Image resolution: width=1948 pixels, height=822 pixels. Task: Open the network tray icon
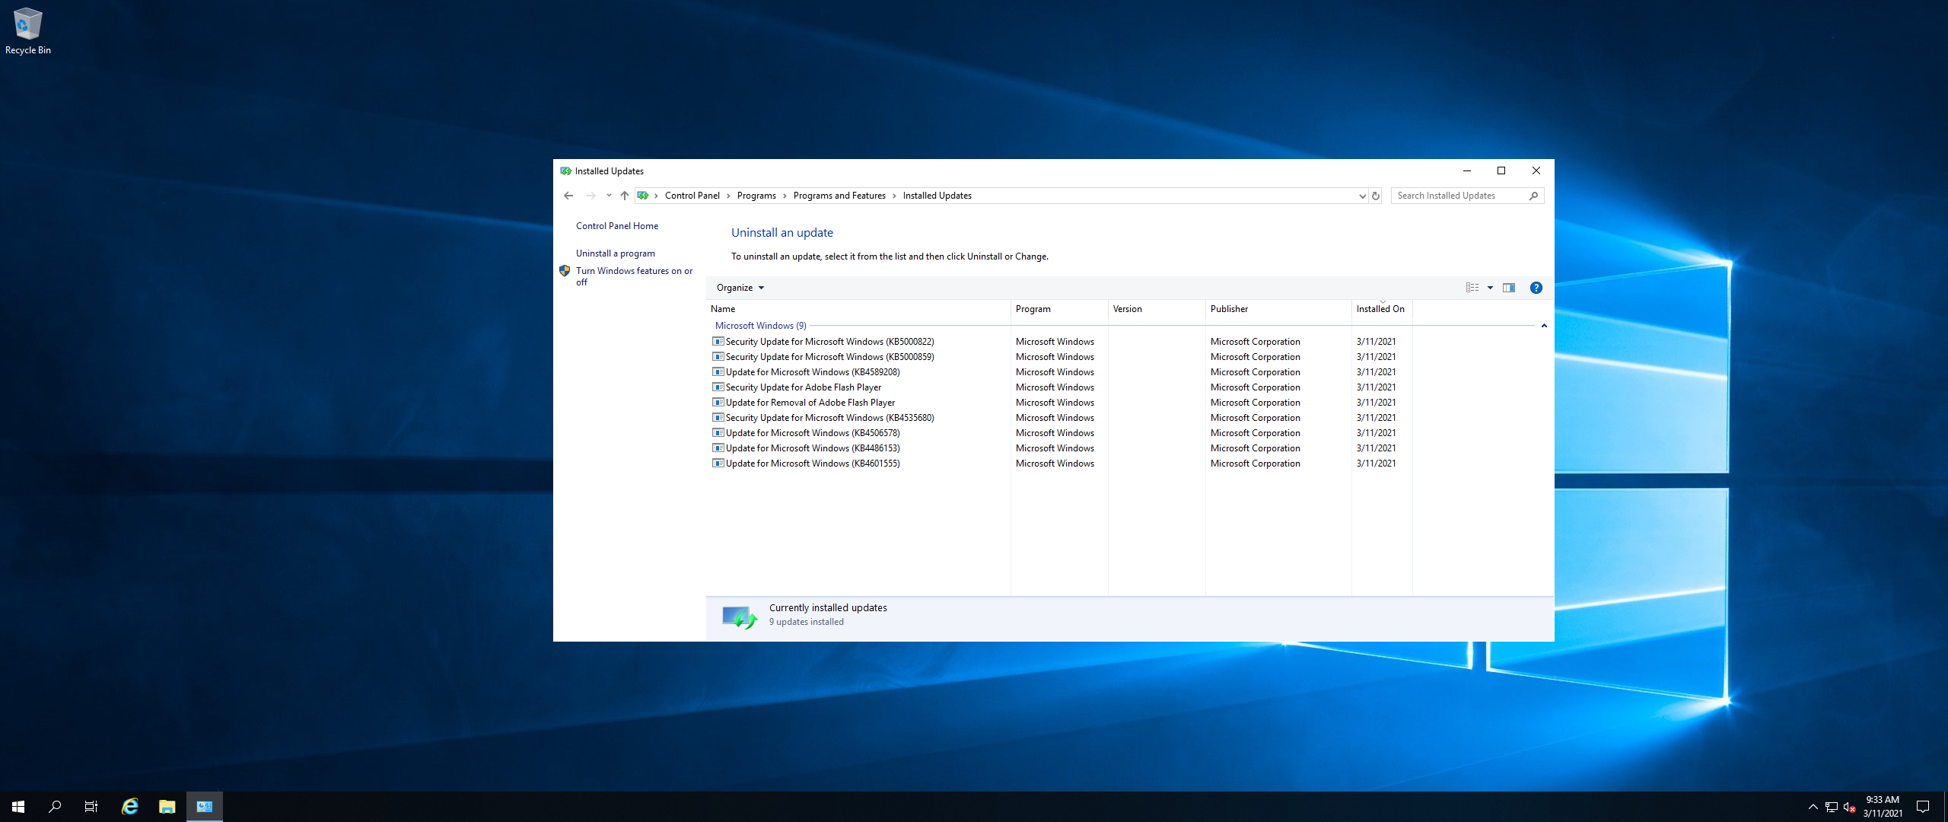(x=1832, y=807)
